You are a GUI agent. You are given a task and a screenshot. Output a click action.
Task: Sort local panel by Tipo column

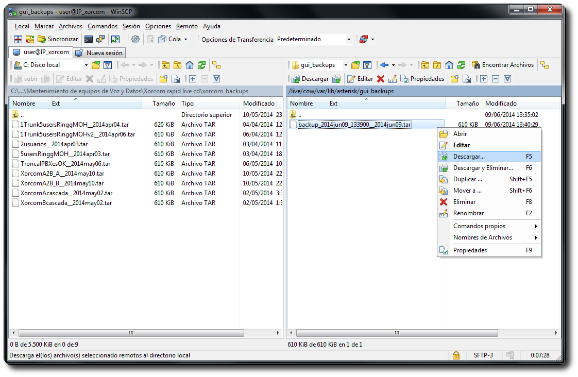(209, 104)
